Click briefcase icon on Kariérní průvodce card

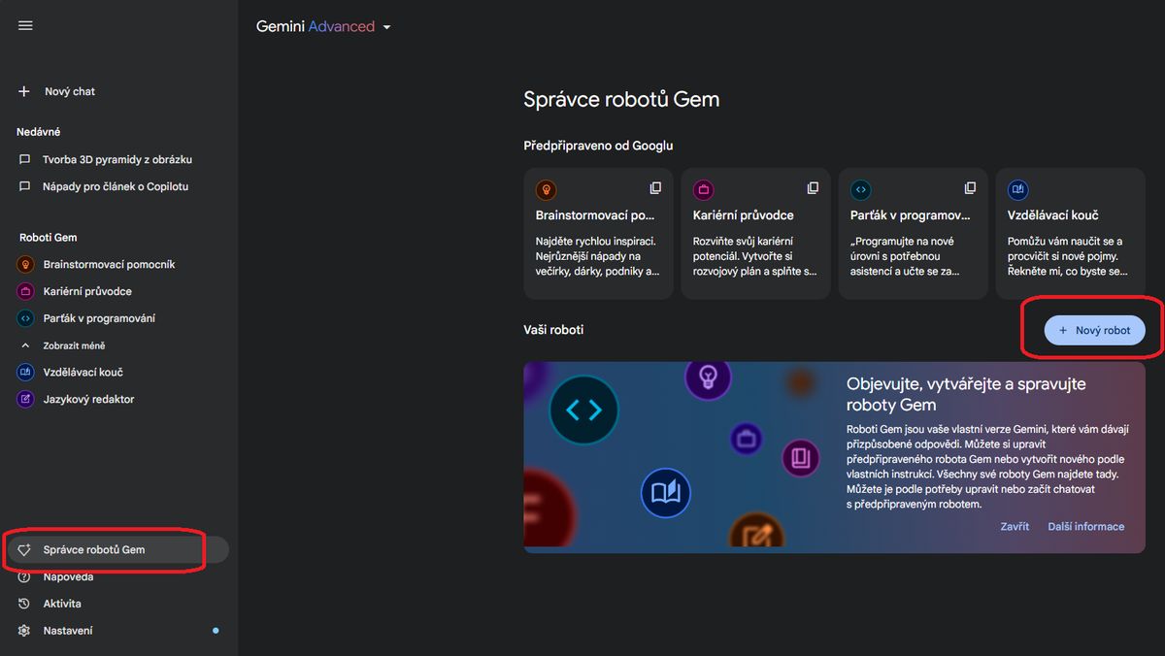point(704,189)
